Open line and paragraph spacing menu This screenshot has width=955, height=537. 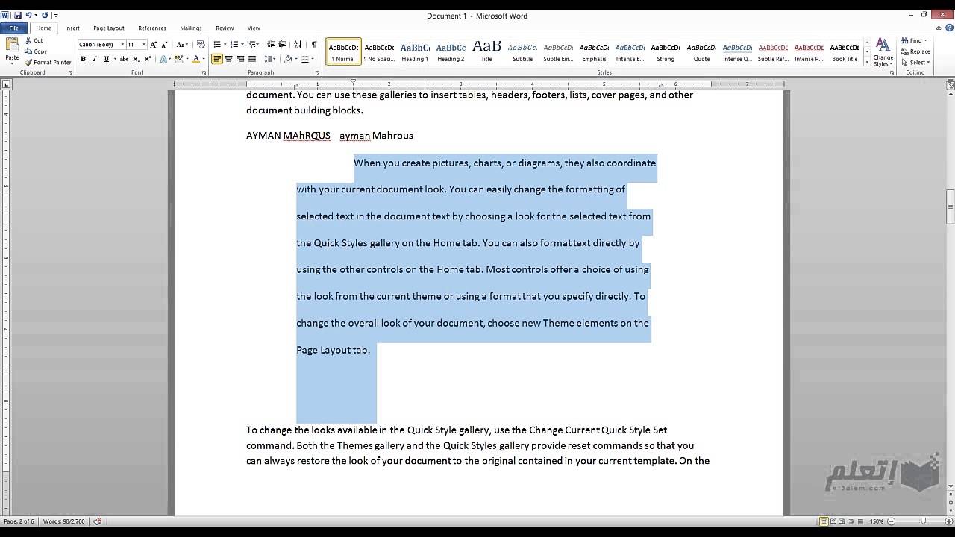point(269,59)
